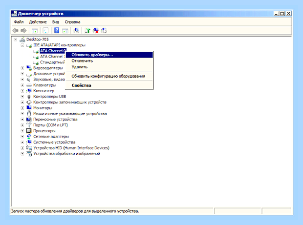Image resolution: width=303 pixels, height=225 pixels.
Task: Open the Справка menu
Action: (x=72, y=22)
